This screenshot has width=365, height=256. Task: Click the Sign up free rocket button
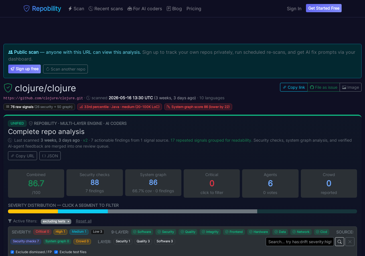25,69
